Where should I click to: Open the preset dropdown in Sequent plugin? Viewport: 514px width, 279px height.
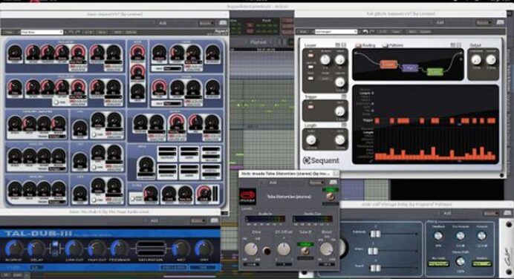coord(336,31)
